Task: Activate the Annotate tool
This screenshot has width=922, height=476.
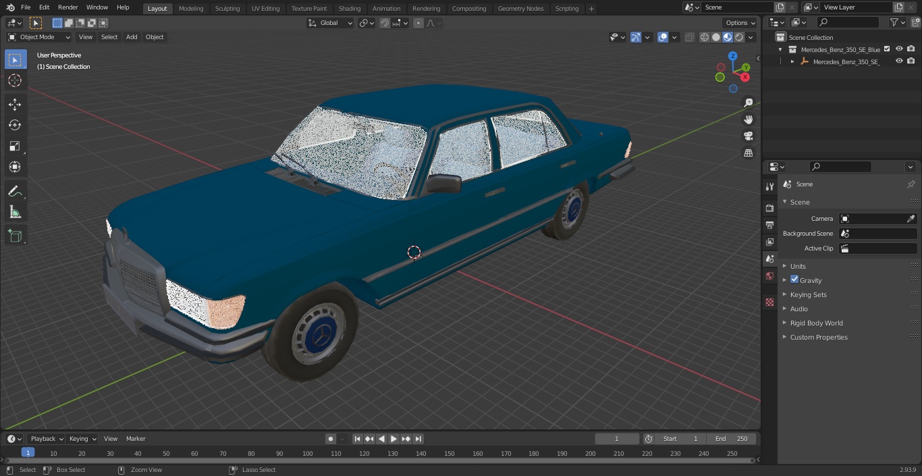Action: (x=15, y=191)
